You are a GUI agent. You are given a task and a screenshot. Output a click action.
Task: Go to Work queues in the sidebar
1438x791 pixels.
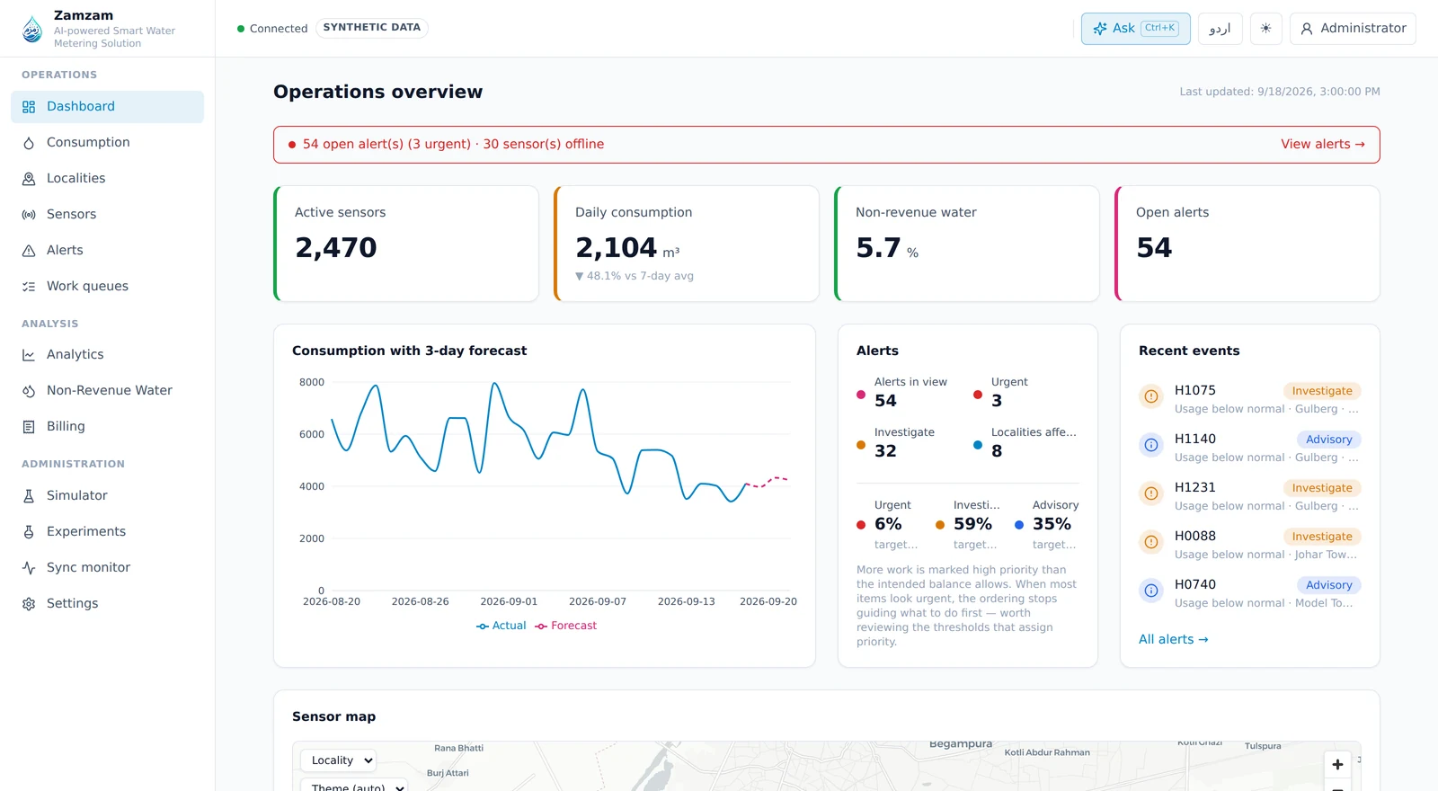[x=108, y=287]
